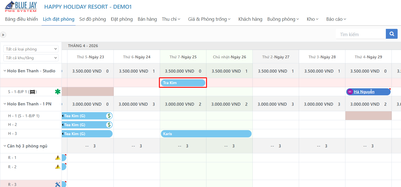Click the warning triangle on R - 1

pos(58,158)
